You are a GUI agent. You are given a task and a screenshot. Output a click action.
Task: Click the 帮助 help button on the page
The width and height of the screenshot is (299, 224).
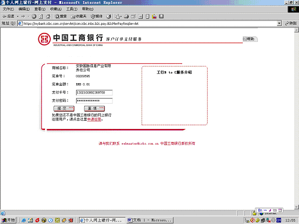point(250,39)
